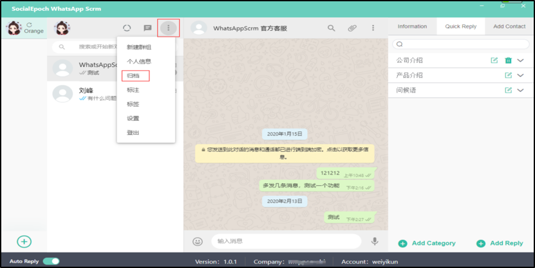Record a voice message with the microphone
535x268 pixels.
point(375,241)
